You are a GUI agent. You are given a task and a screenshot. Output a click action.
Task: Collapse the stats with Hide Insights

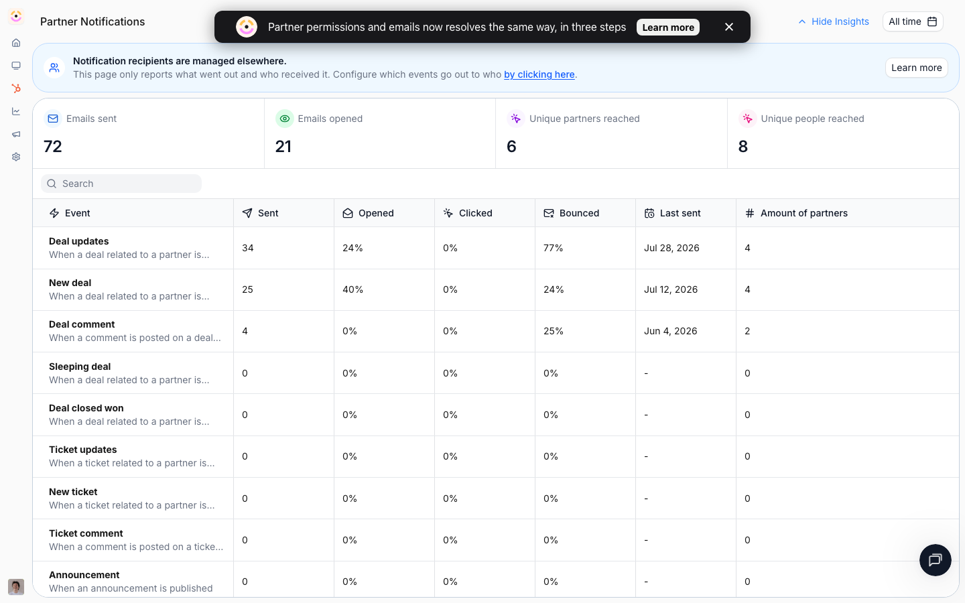pos(834,21)
